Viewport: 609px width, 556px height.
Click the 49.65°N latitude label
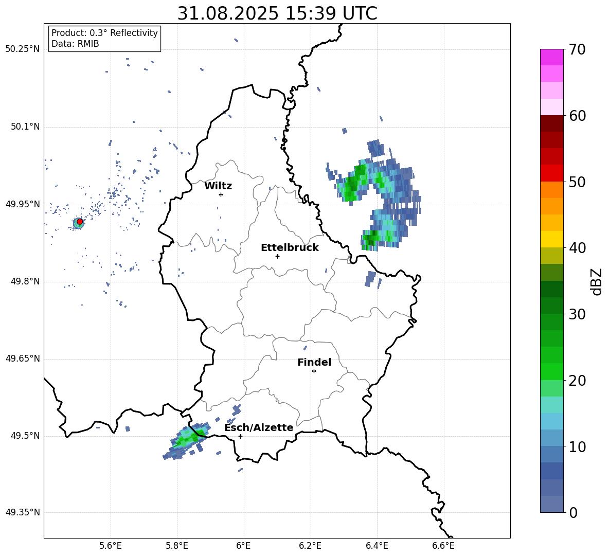coord(23,358)
